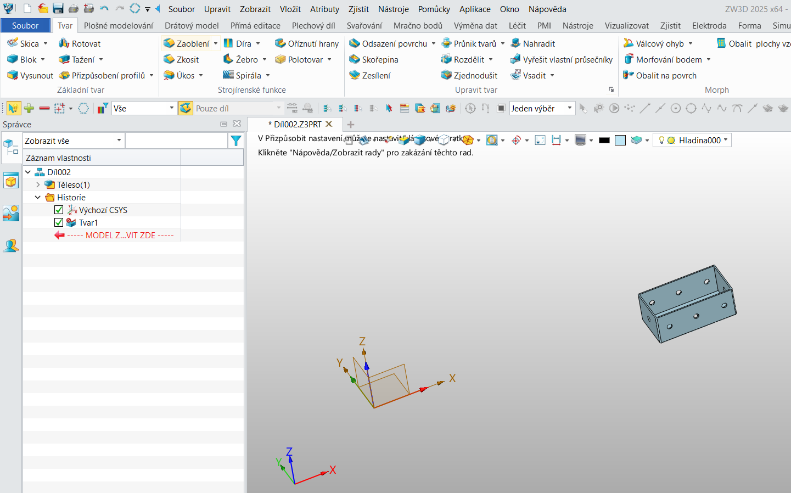This screenshot has height=493, width=791.
Task: Collapse the Historie tree node
Action: pyautogui.click(x=38, y=197)
